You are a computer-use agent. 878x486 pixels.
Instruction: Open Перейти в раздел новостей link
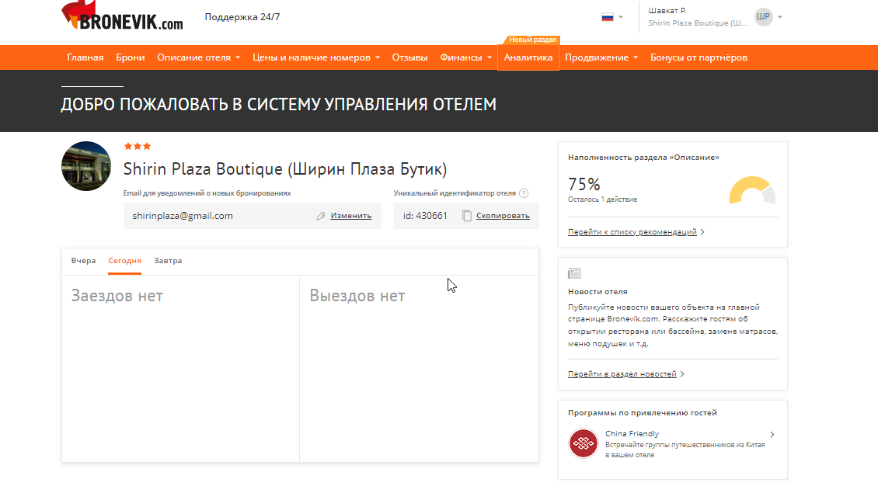pyautogui.click(x=622, y=373)
